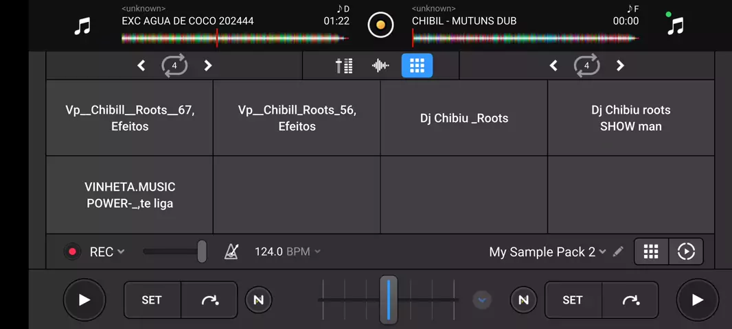Select the sampler grid view tab

(x=417, y=65)
